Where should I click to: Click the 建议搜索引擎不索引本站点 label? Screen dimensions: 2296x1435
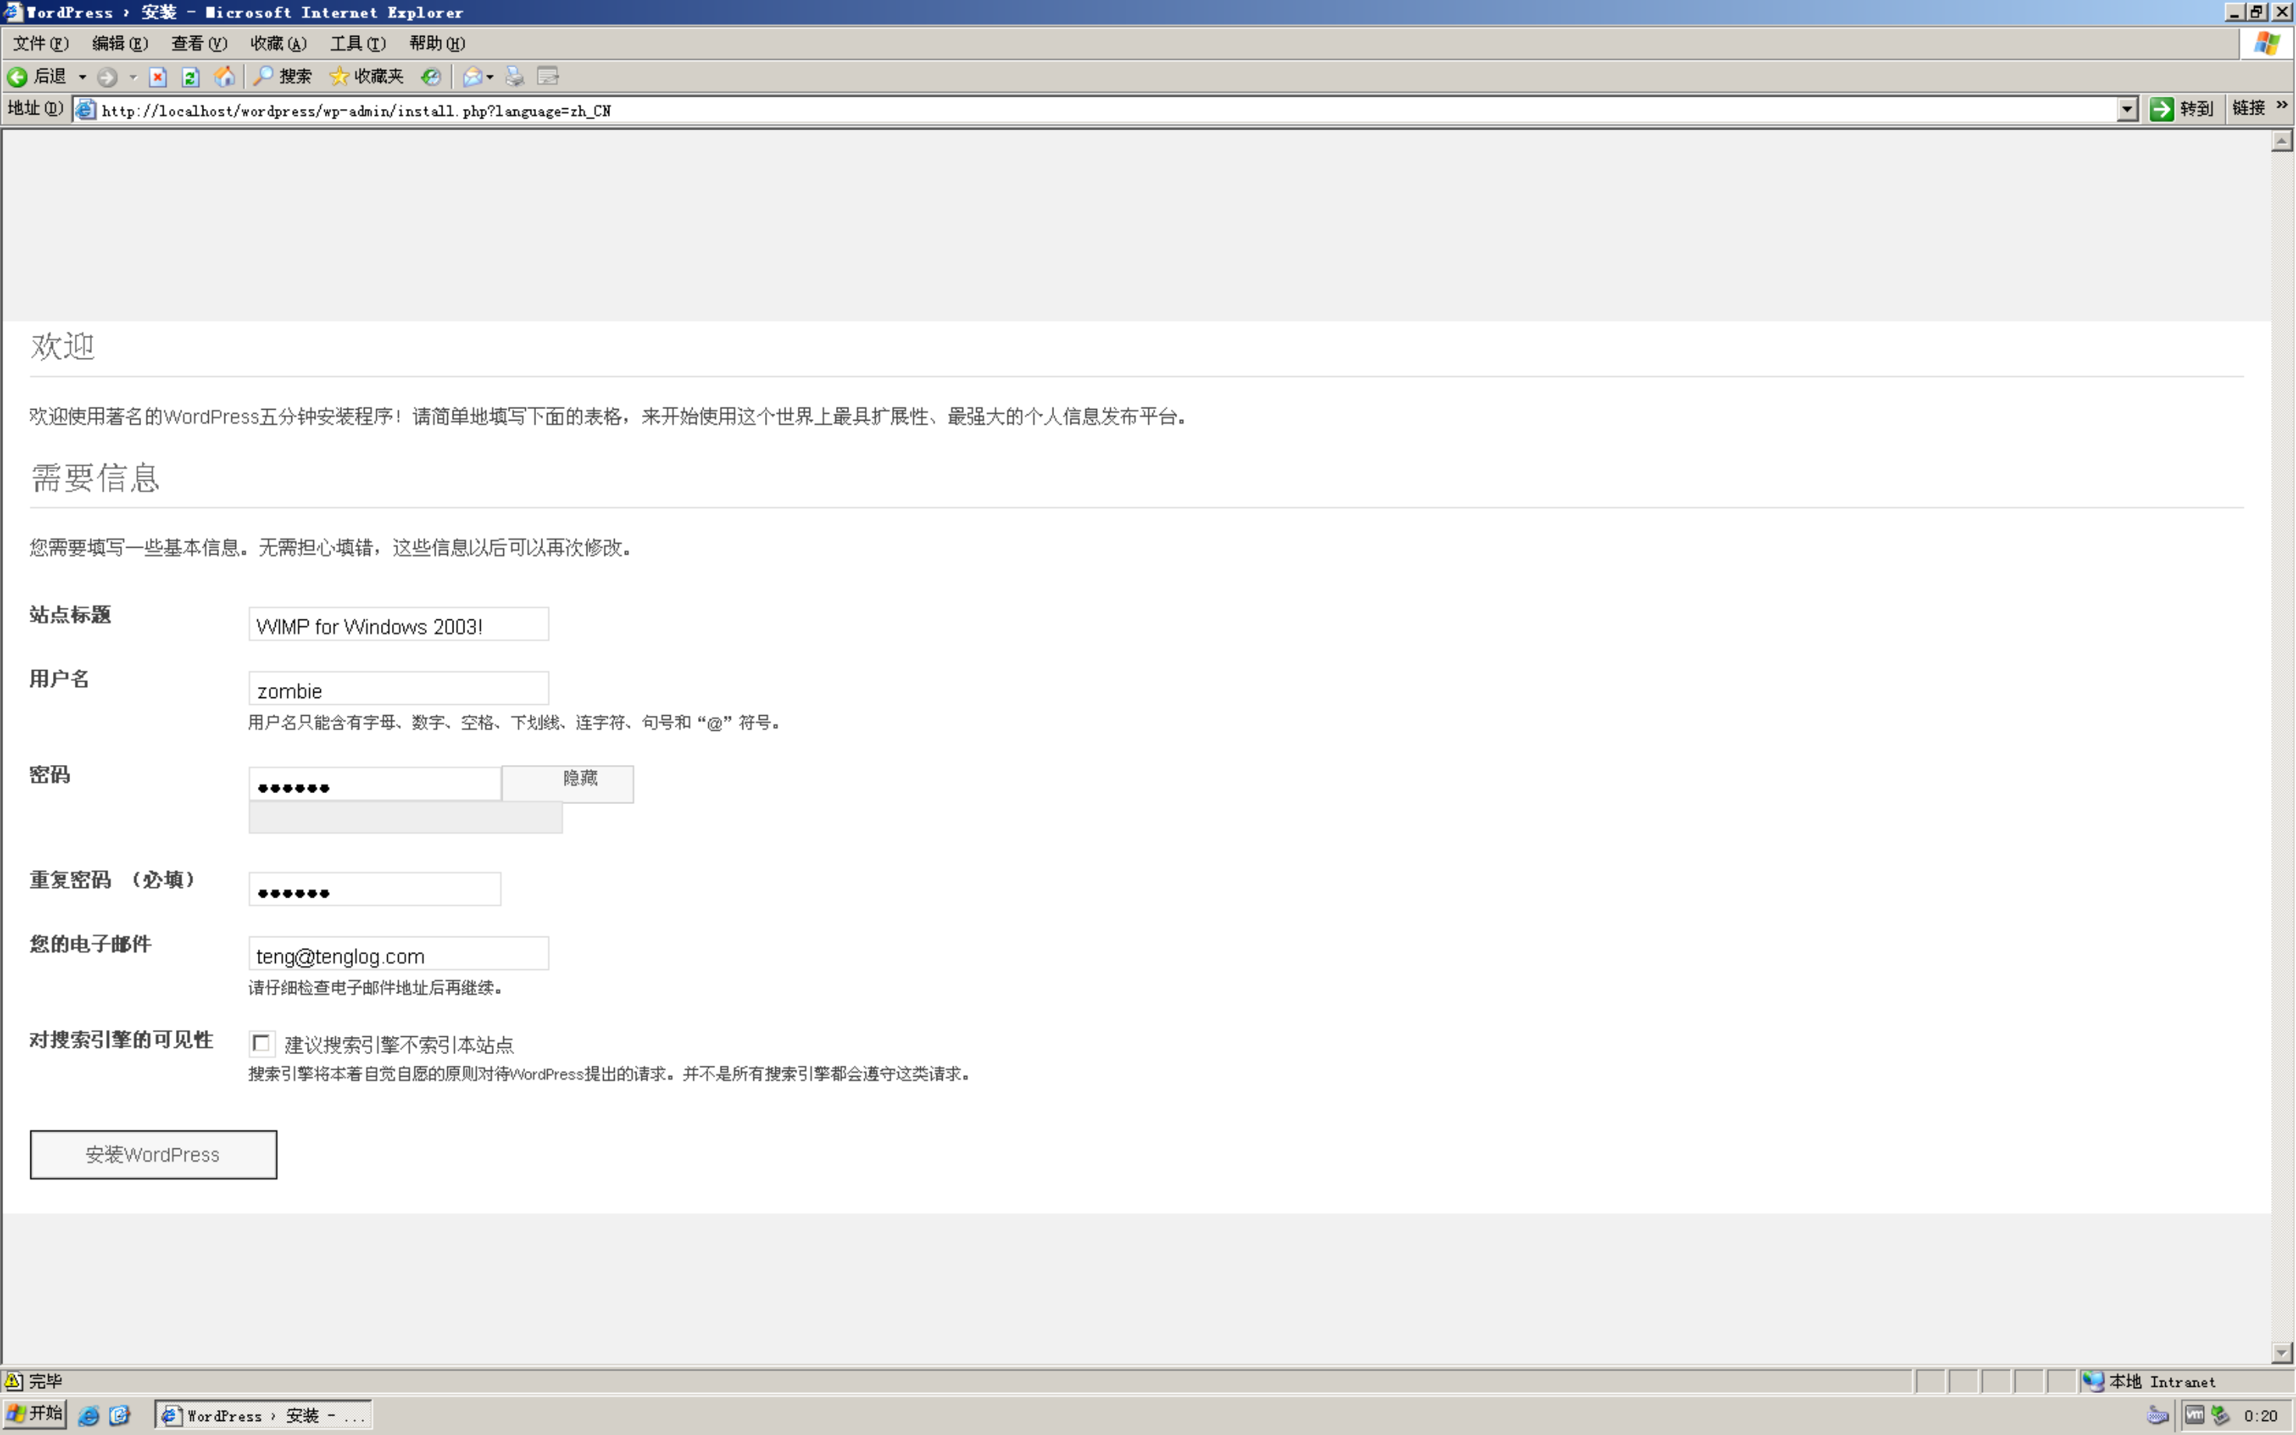point(399,1045)
